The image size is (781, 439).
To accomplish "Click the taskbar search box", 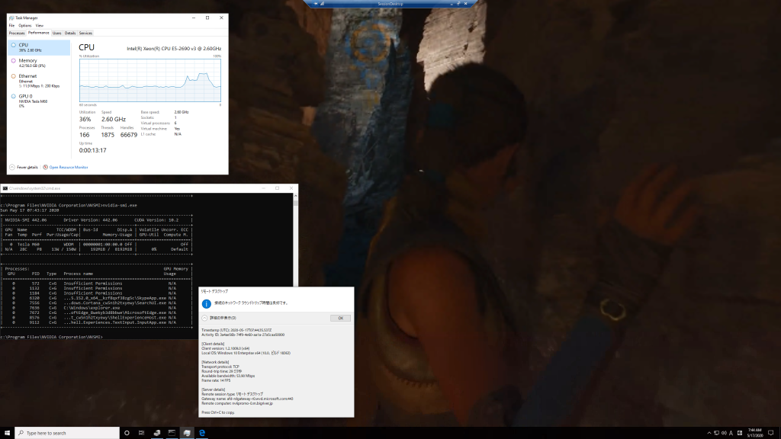I will [x=67, y=433].
